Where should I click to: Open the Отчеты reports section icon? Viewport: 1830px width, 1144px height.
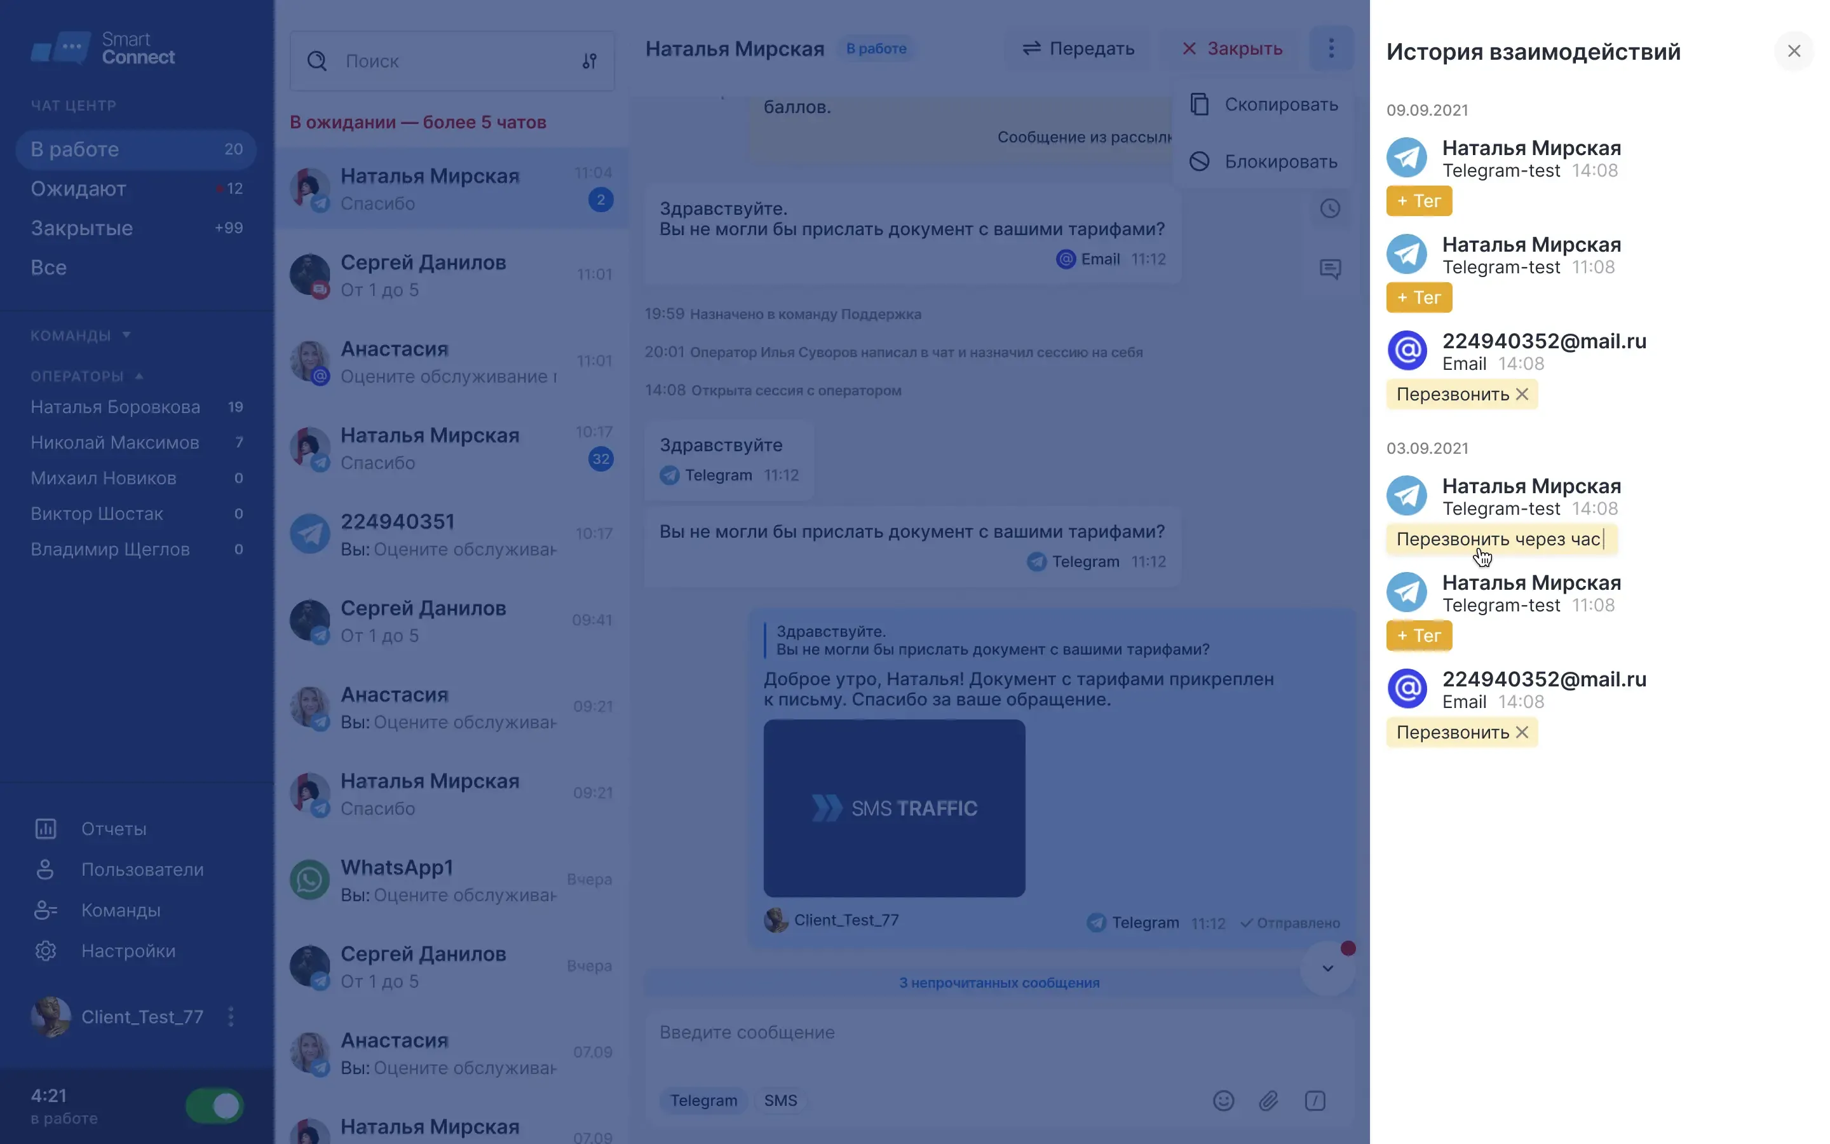(45, 829)
